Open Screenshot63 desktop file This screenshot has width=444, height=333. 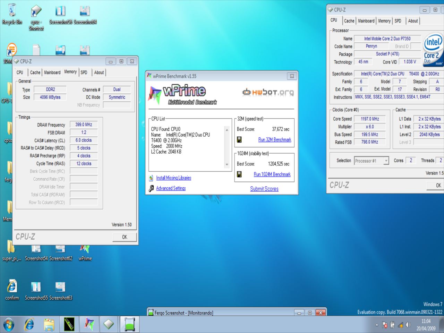pos(61,291)
